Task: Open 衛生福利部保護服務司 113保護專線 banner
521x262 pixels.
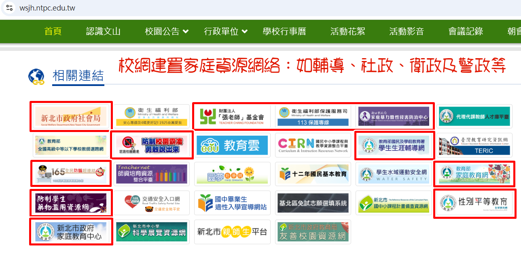Action: pyautogui.click(x=313, y=116)
